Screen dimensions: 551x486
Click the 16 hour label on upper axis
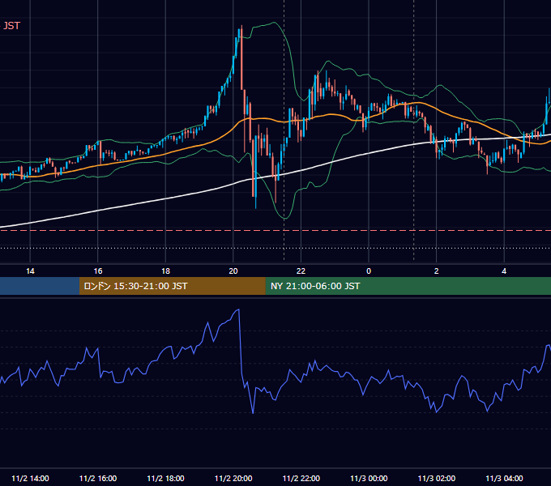(x=98, y=271)
